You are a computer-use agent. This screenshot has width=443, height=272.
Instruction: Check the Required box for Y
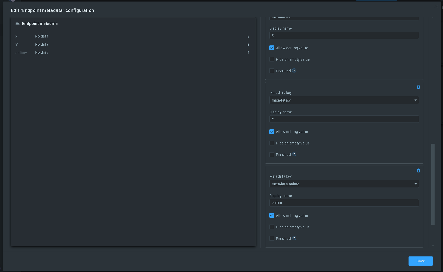point(272,155)
